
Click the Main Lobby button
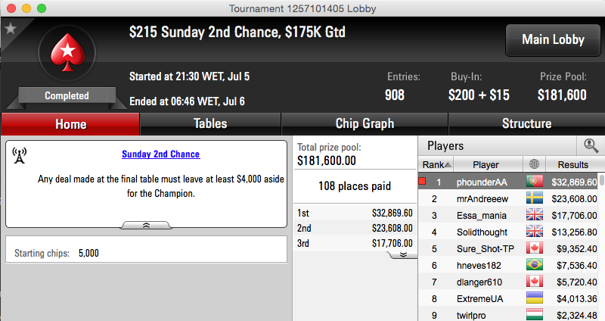[553, 40]
